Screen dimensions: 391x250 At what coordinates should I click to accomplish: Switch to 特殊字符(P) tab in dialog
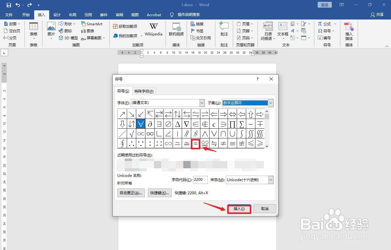[144, 91]
